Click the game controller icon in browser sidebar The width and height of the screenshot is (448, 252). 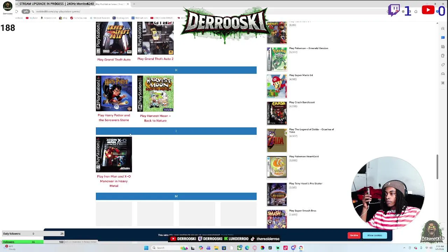(443, 74)
